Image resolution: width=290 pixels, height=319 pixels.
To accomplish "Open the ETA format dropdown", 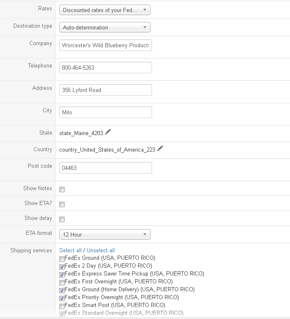I will [x=104, y=234].
